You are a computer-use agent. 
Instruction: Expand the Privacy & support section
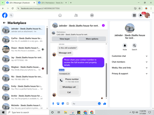click(130, 74)
